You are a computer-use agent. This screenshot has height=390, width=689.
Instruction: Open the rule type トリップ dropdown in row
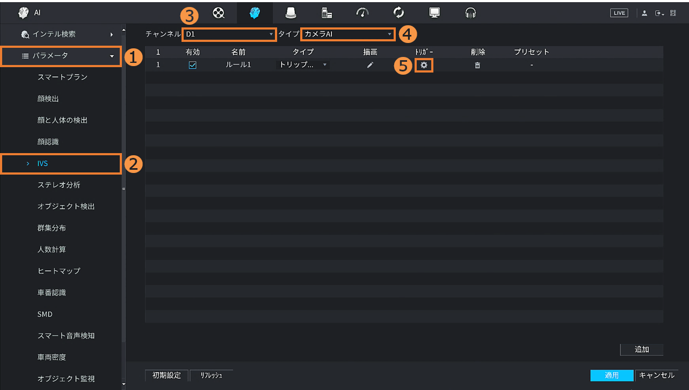303,65
